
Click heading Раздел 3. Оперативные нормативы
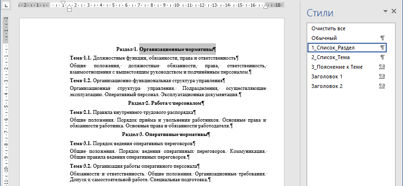coord(166,134)
